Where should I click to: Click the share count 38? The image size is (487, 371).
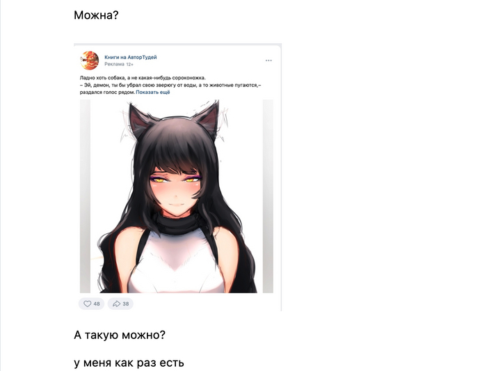point(125,304)
